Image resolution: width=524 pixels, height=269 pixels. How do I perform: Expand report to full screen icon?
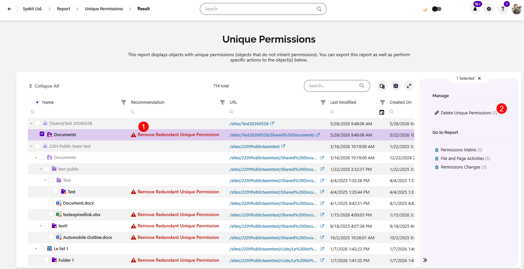pyautogui.click(x=409, y=86)
